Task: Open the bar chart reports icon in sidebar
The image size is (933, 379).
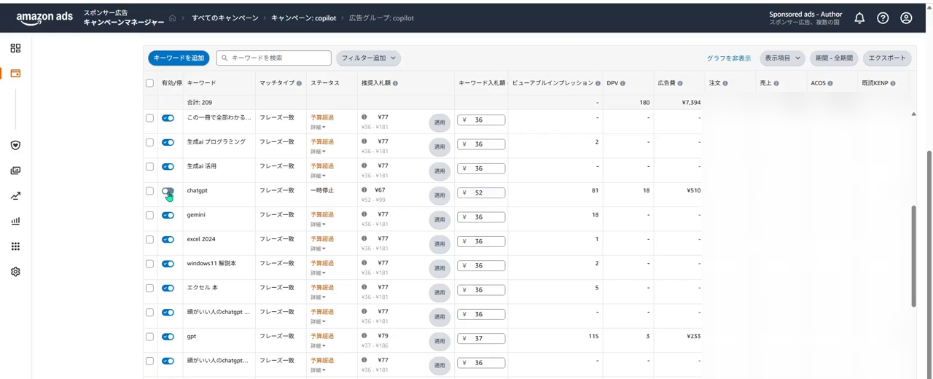Action: 15,221
